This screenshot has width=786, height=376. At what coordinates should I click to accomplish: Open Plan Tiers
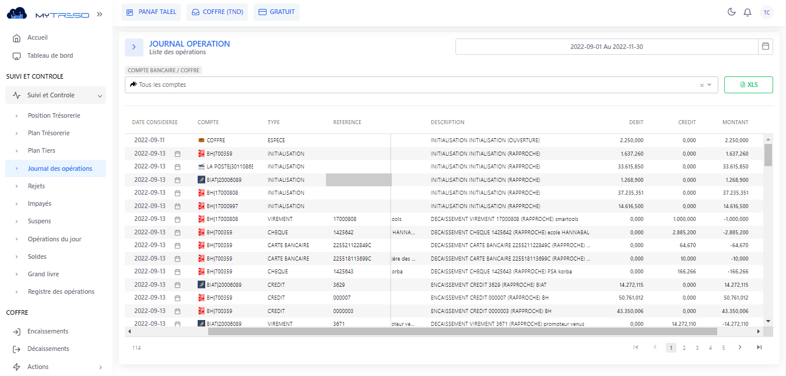(41, 150)
